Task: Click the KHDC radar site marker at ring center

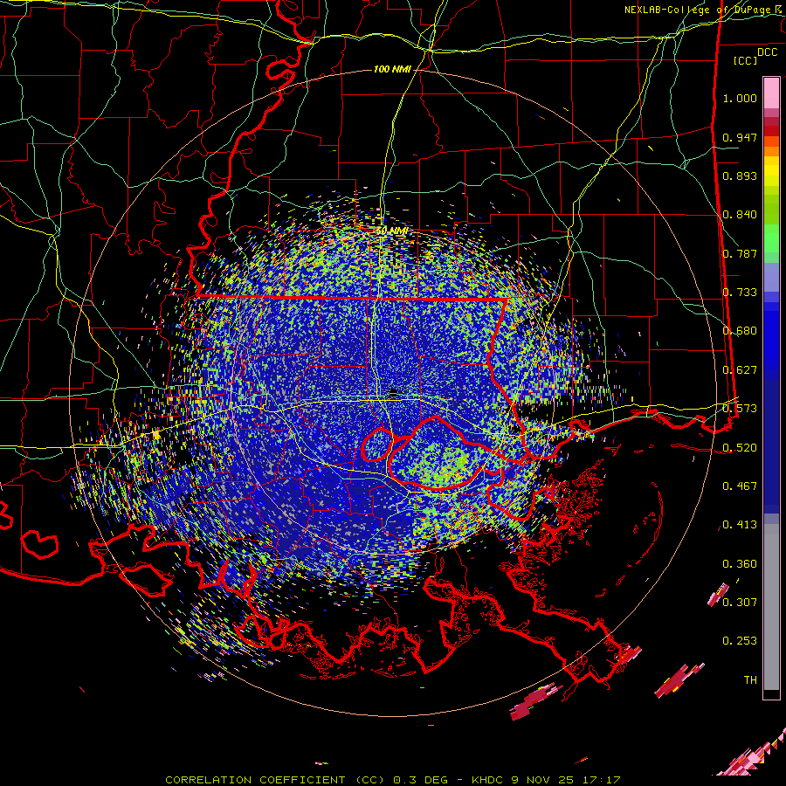Action: (393, 393)
